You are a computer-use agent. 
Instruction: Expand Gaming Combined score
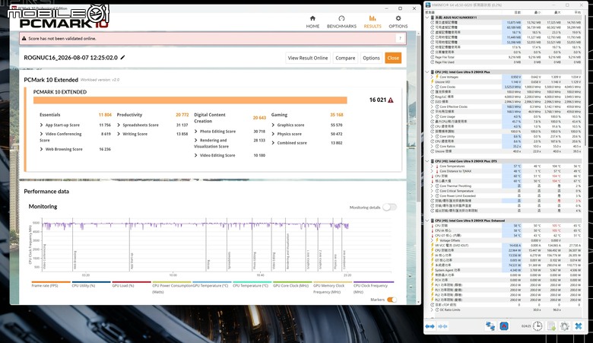tap(273, 143)
